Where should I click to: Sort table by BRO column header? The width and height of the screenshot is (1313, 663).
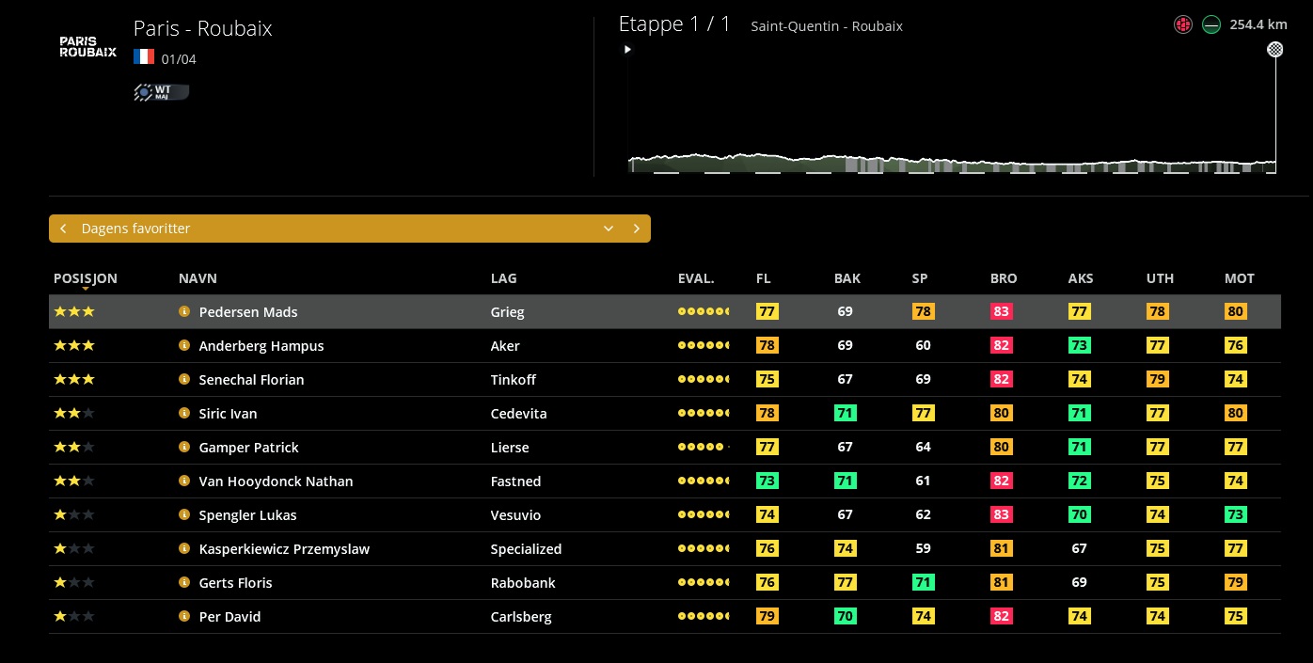(x=1003, y=278)
